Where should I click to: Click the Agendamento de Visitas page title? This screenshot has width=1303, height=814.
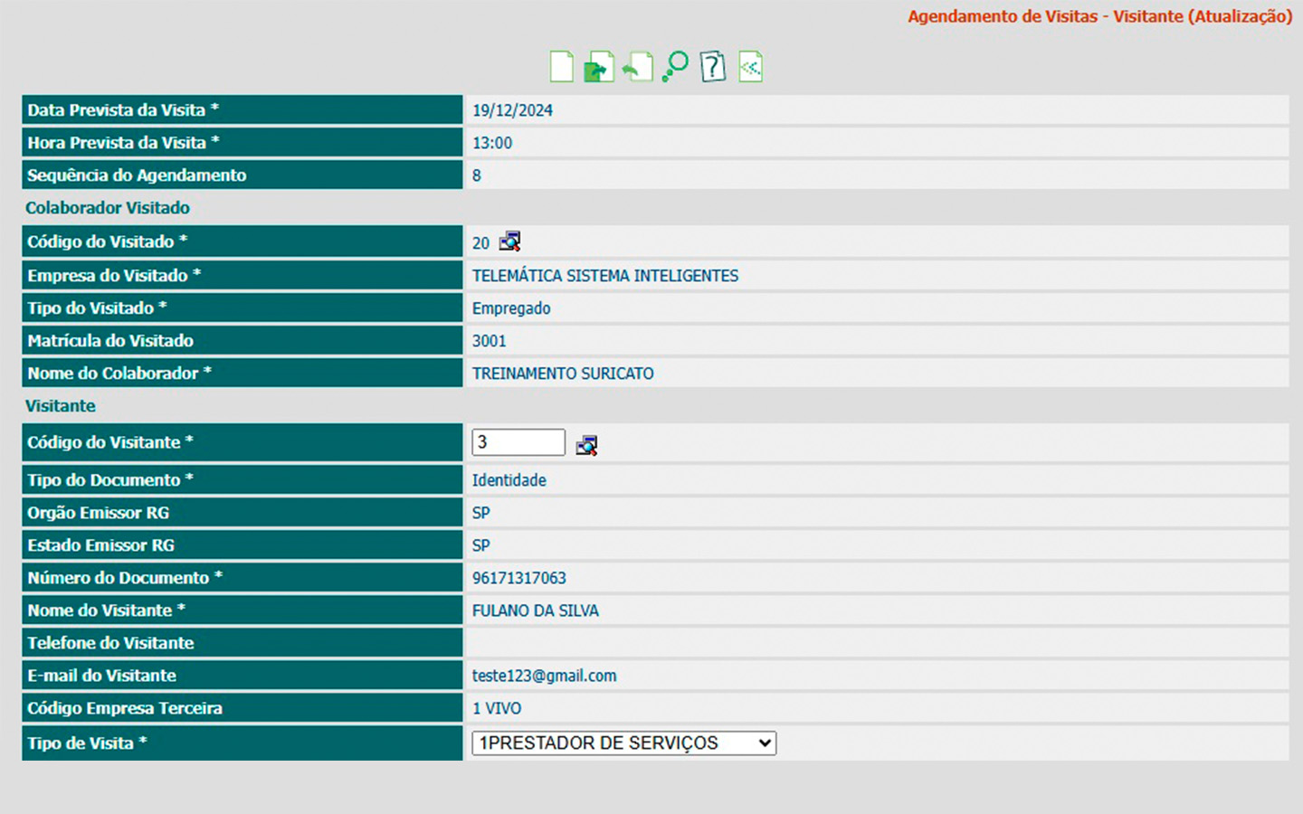click(1099, 16)
